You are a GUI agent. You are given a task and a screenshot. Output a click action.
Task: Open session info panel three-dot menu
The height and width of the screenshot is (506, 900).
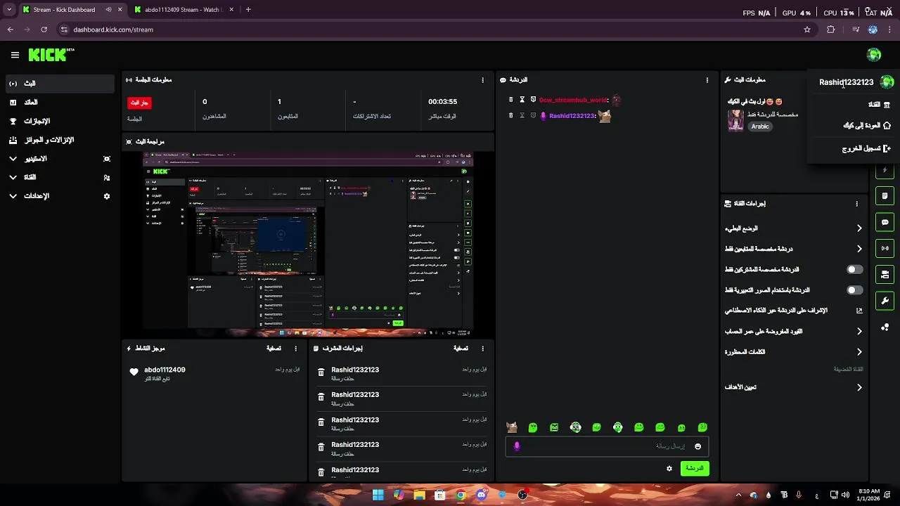[x=482, y=80]
